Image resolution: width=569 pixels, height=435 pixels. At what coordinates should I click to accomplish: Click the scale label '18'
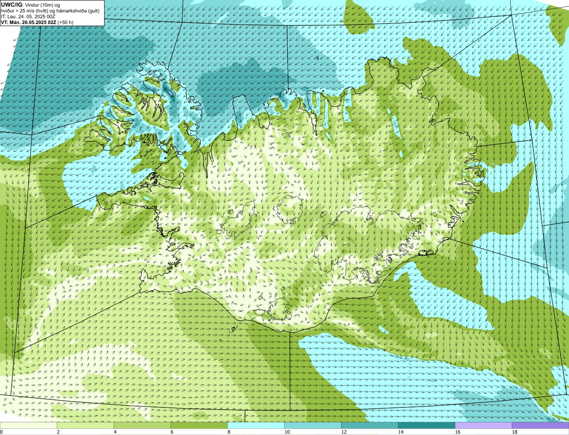coord(514,432)
